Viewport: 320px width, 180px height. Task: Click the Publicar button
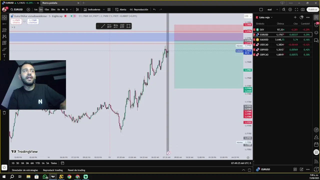[x=313, y=9]
